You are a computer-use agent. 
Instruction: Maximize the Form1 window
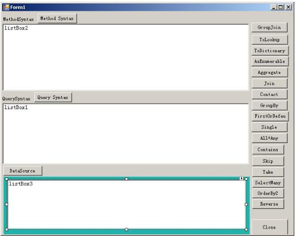pyautogui.click(x=281, y=7)
